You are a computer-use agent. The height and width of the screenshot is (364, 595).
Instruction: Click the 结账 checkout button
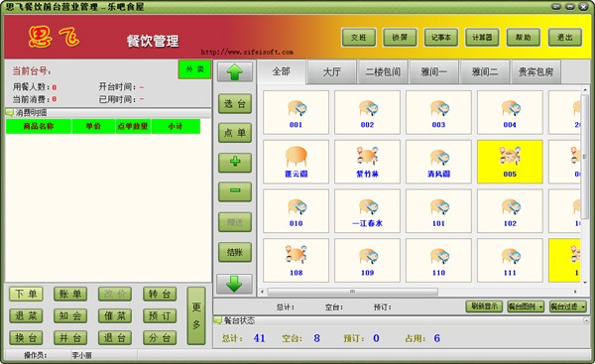235,252
